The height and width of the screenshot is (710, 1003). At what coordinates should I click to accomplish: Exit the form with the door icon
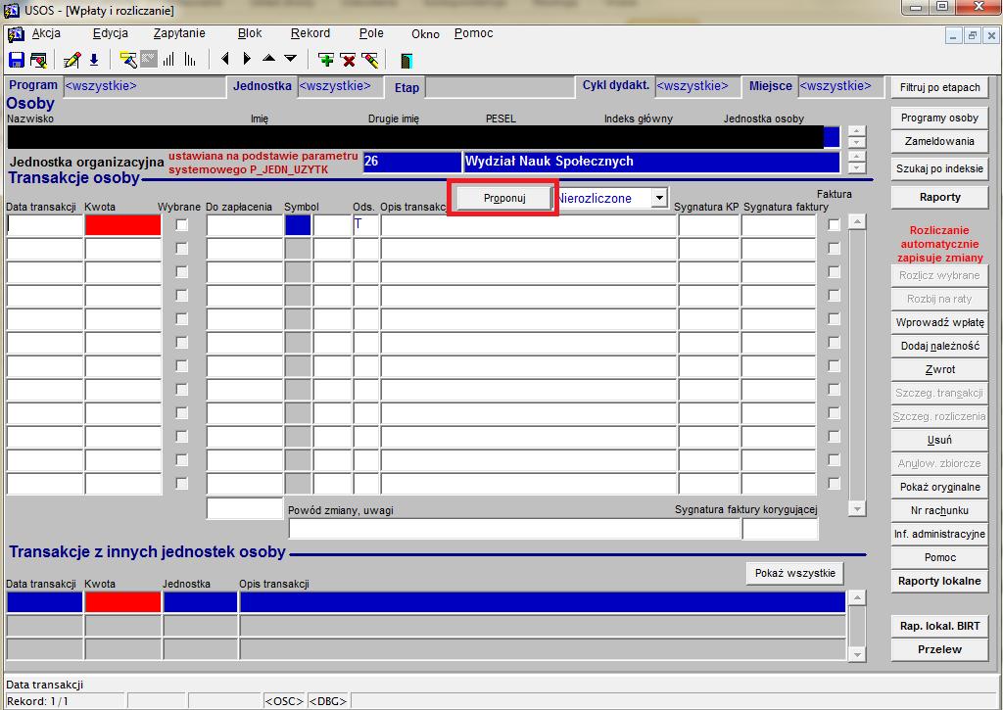pos(406,60)
